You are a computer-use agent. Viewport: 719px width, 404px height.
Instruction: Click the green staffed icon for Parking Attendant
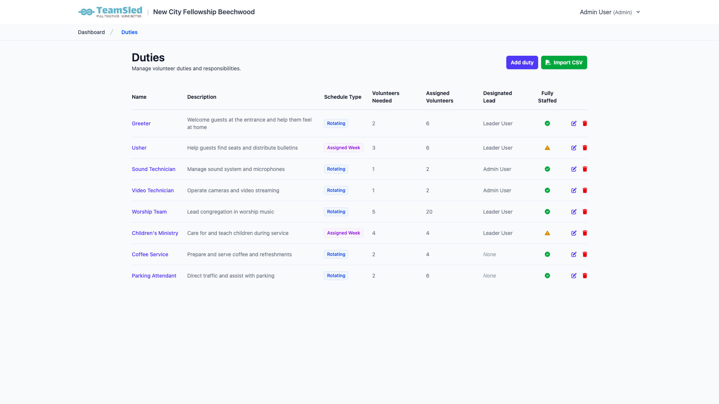[547, 276]
